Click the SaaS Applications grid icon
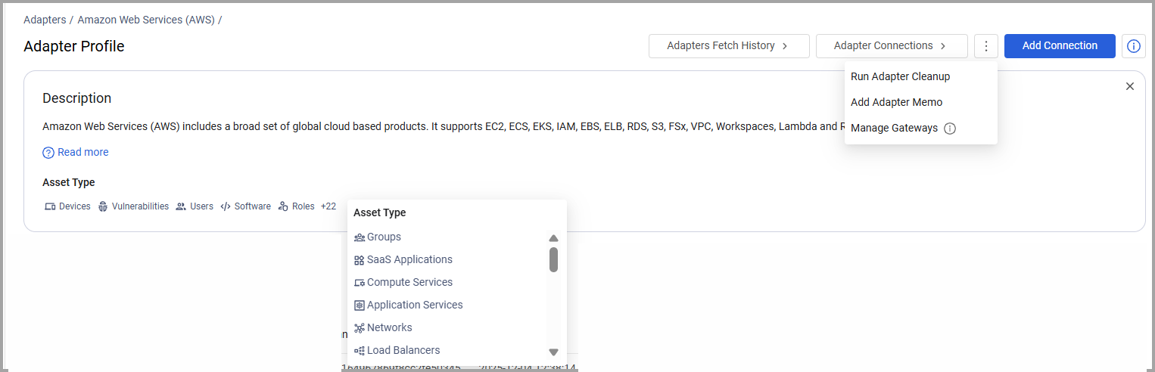This screenshot has height=372, width=1155. click(360, 260)
